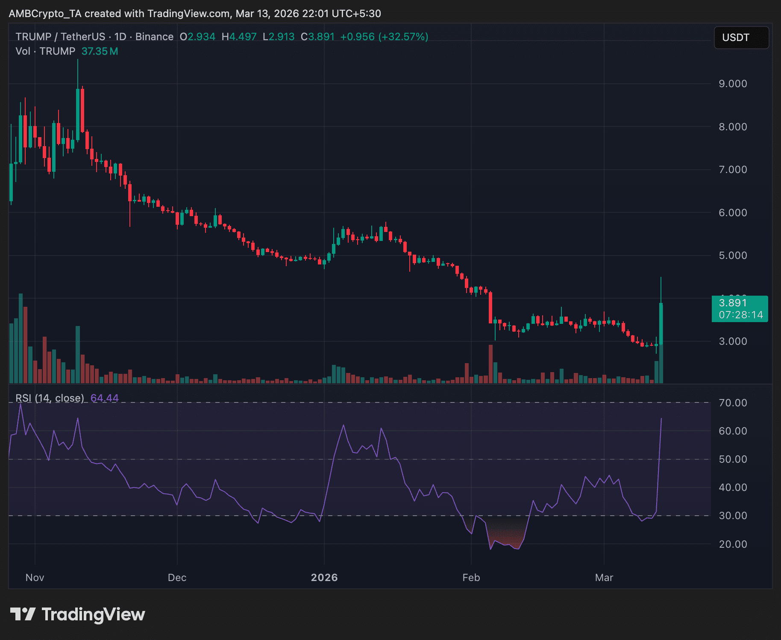
Task: Select the 1D interval in chart legend
Action: [x=120, y=37]
